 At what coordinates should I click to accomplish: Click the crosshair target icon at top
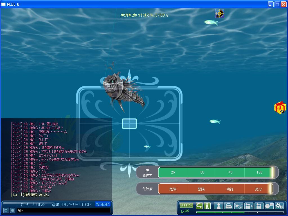(x=219, y=13)
